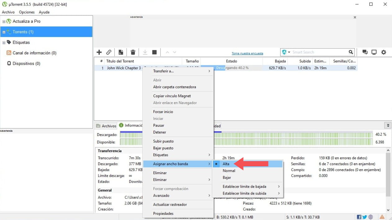This screenshot has height=220, width=392.
Task: Open the Transferir a submenu
Action: pyautogui.click(x=178, y=71)
